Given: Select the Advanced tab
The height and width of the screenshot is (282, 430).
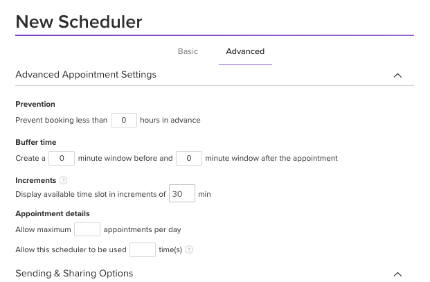Looking at the screenshot, I should [245, 51].
